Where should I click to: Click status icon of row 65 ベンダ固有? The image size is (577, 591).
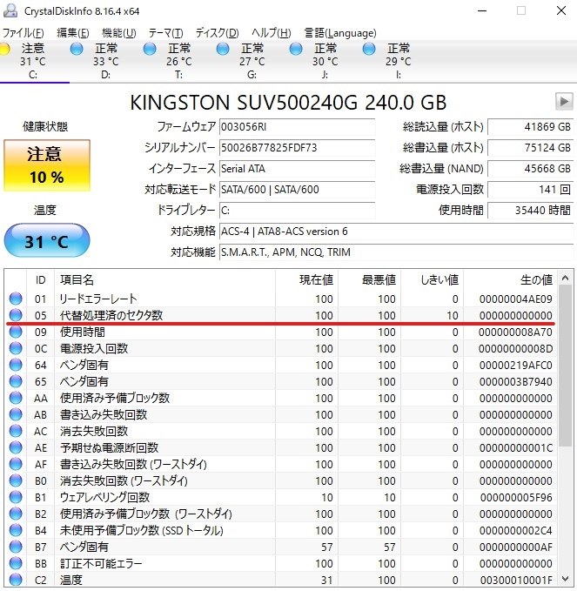[x=16, y=381]
